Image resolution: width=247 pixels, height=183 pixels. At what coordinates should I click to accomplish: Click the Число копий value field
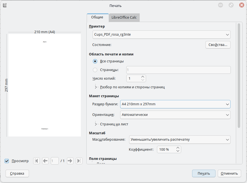click(x=134, y=79)
